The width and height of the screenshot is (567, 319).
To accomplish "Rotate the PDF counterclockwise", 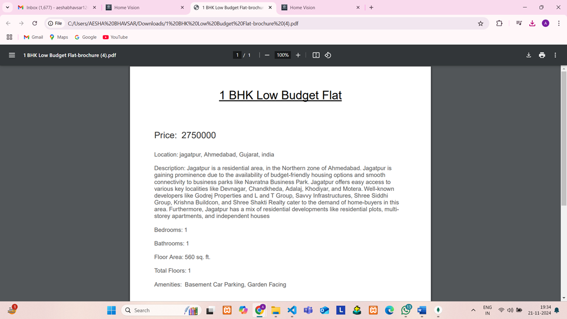I will (x=328, y=55).
